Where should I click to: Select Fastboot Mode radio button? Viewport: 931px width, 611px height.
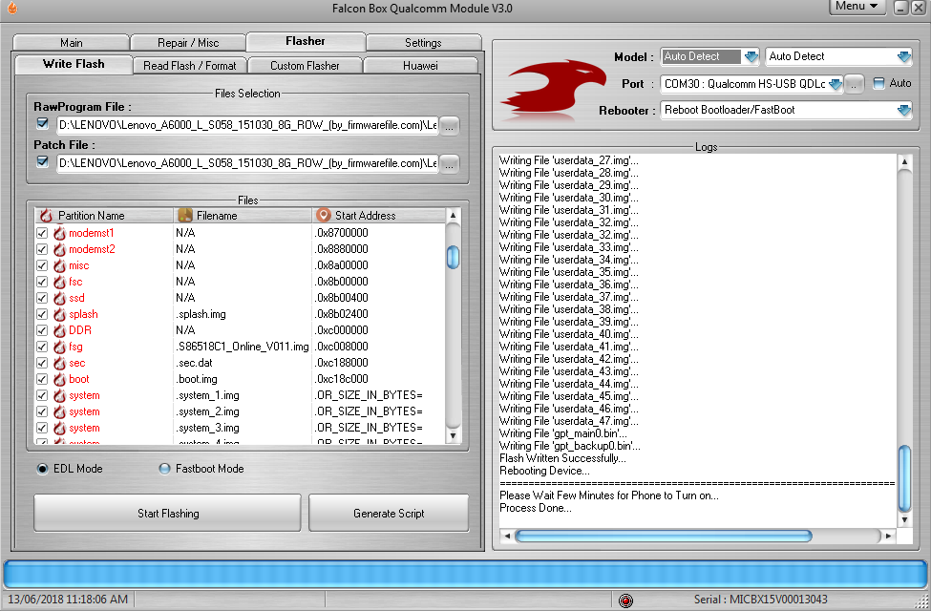(164, 469)
